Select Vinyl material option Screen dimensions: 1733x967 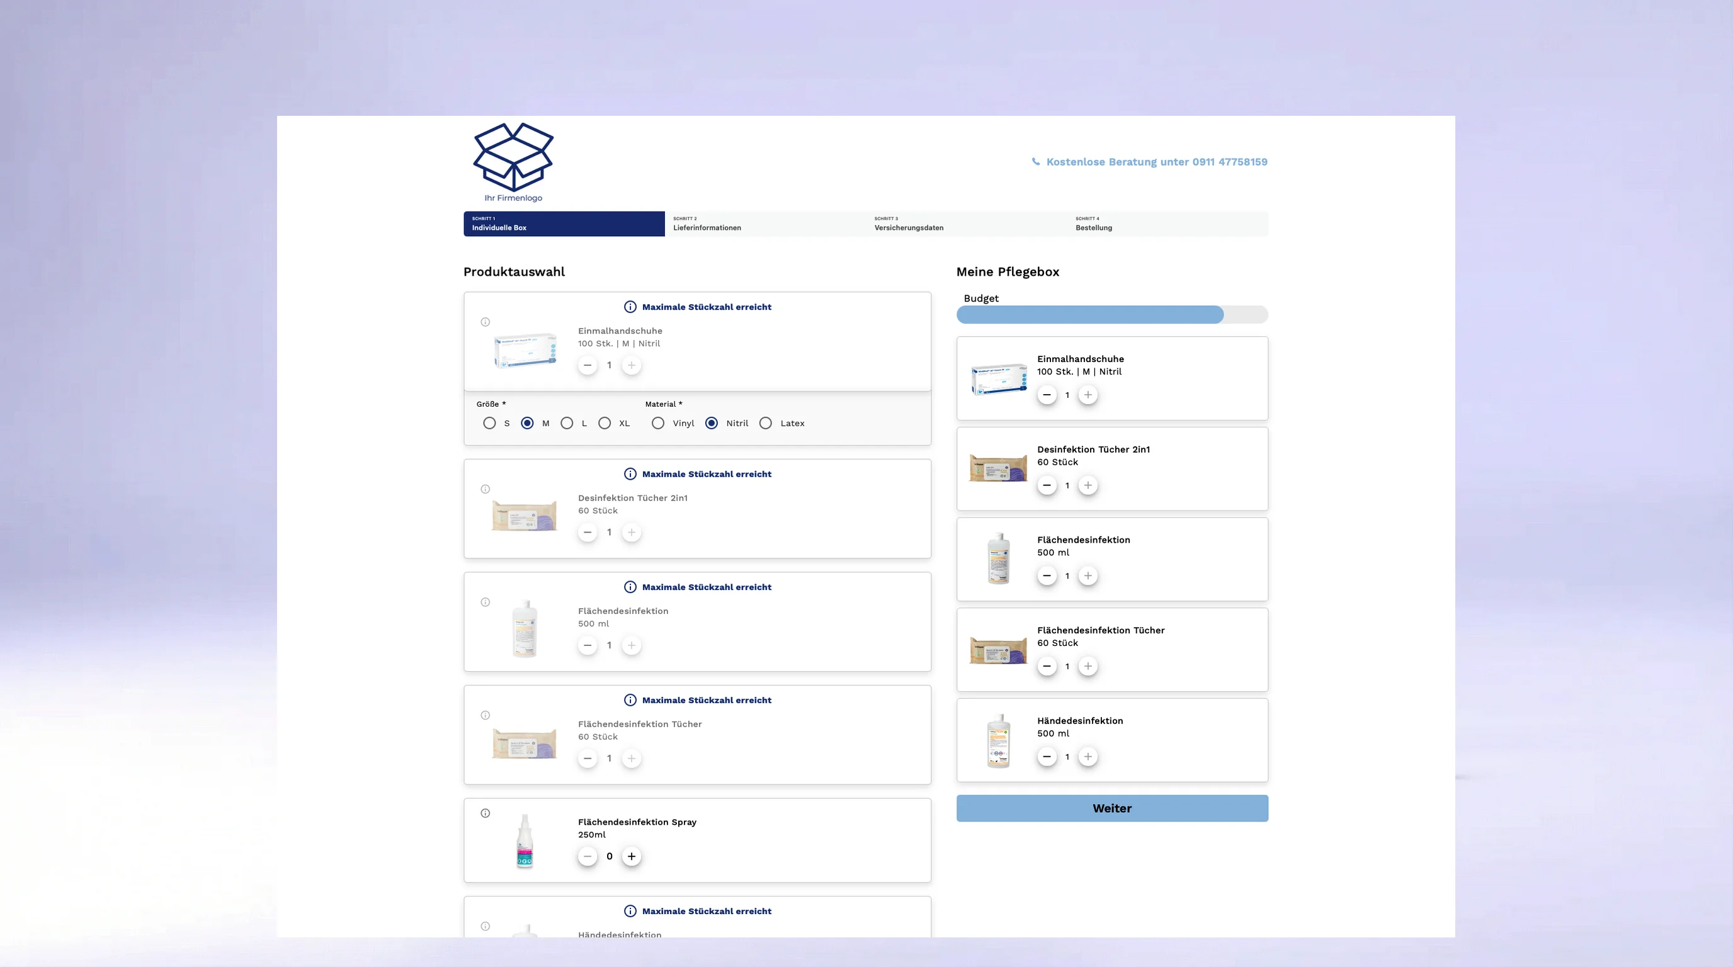[658, 423]
